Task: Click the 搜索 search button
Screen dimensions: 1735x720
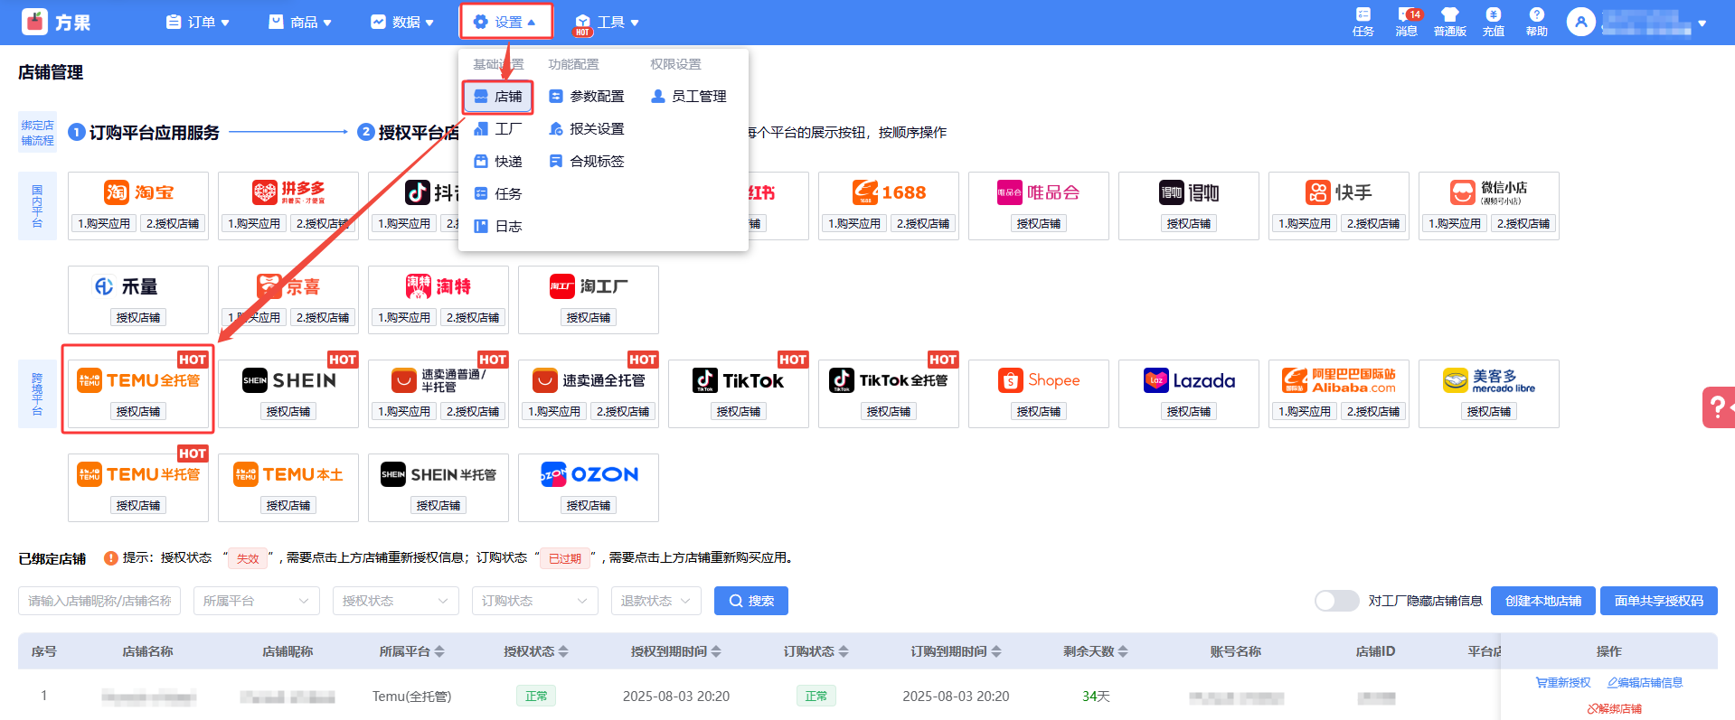Action: point(750,601)
